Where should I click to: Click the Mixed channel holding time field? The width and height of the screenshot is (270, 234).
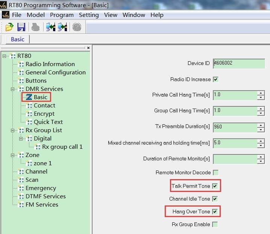pyautogui.click(x=235, y=143)
